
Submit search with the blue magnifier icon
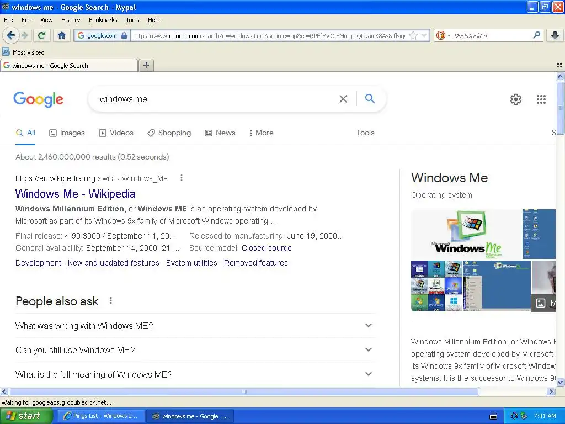click(370, 98)
